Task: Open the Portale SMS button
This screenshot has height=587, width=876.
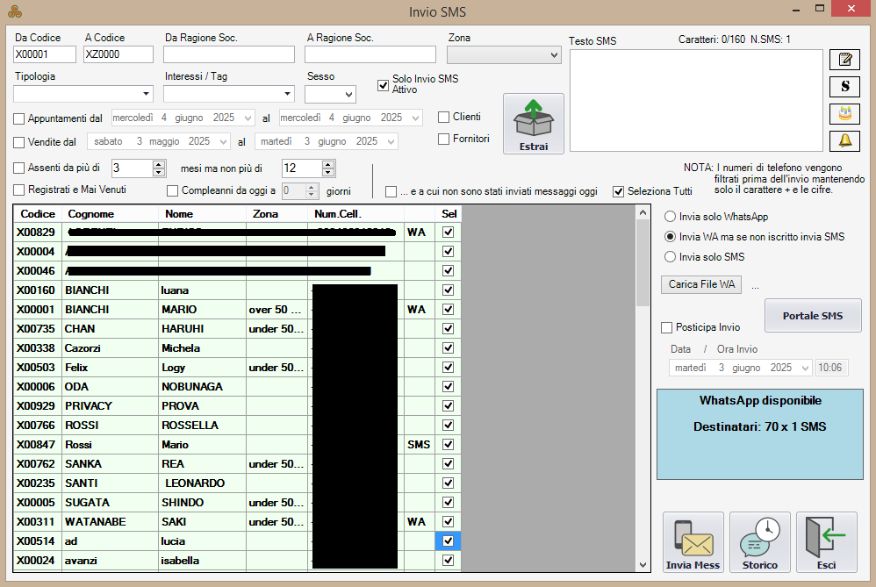Action: [812, 316]
